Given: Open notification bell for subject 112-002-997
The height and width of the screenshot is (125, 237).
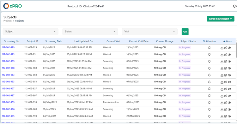Looking at the screenshot, I should tap(209, 96).
